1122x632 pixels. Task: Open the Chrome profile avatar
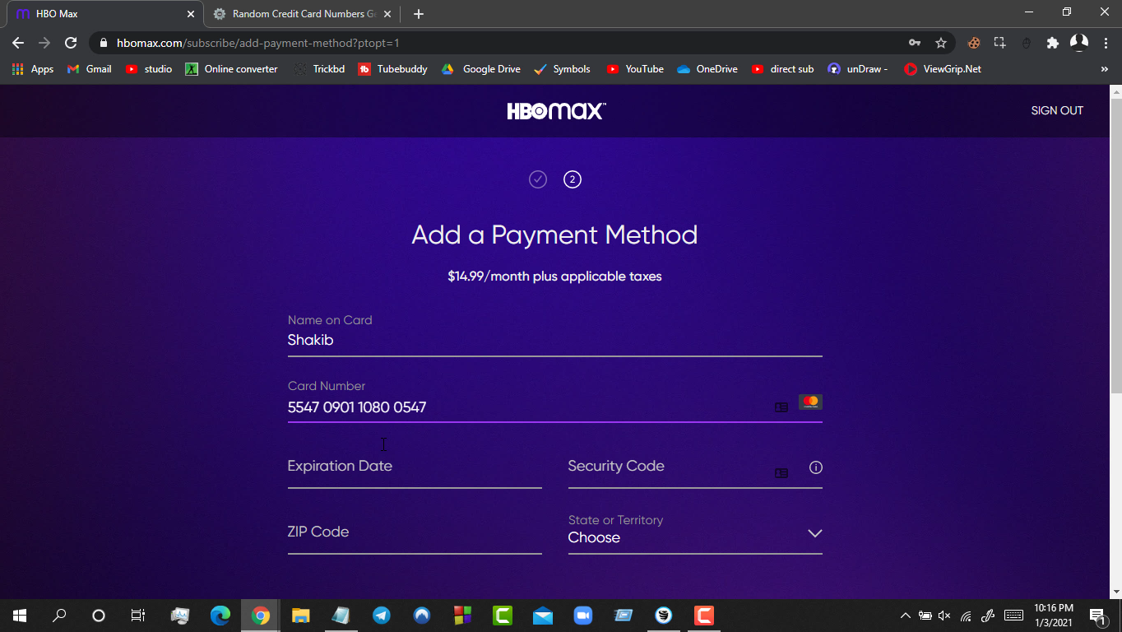click(1078, 42)
